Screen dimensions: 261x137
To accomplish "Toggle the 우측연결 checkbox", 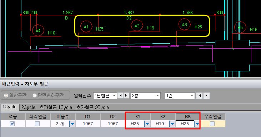I will tap(212, 124).
